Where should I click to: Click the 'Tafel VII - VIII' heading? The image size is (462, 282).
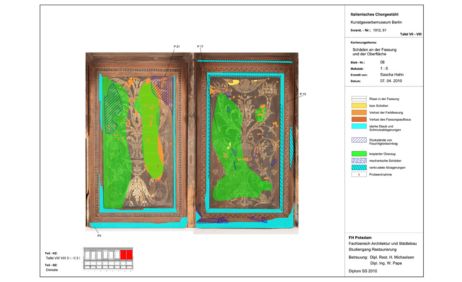(x=411, y=34)
